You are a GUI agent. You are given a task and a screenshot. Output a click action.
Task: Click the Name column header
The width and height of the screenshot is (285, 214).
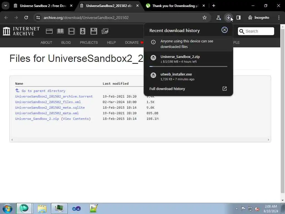19,84
